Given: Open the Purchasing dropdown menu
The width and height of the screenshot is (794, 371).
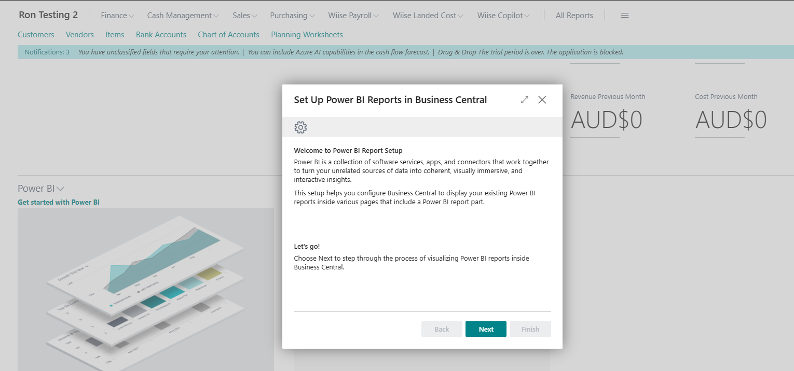Looking at the screenshot, I should pos(293,16).
